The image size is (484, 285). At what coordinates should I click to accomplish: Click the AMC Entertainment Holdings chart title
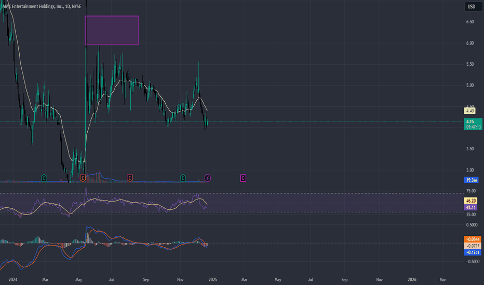click(x=42, y=6)
